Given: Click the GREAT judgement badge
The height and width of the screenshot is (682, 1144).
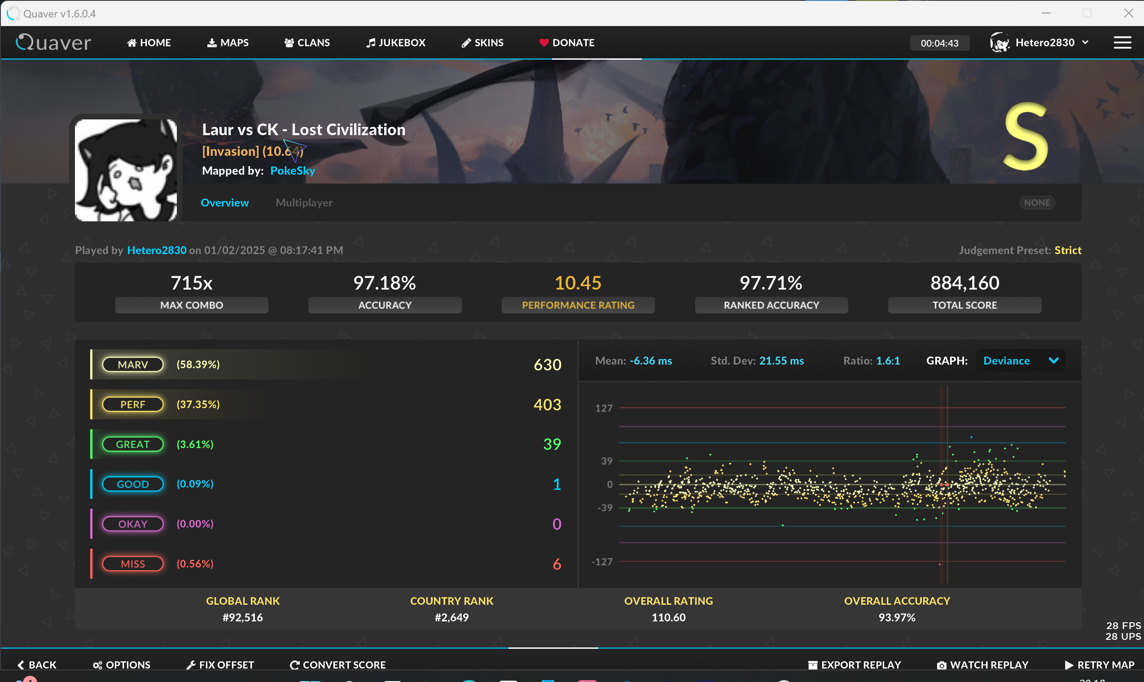Looking at the screenshot, I should tap(133, 444).
